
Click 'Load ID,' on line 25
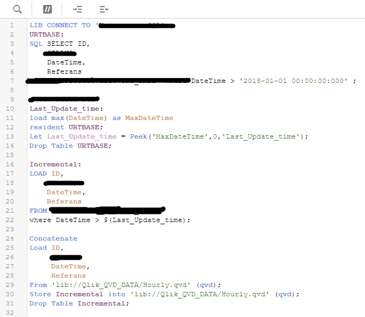[46, 248]
